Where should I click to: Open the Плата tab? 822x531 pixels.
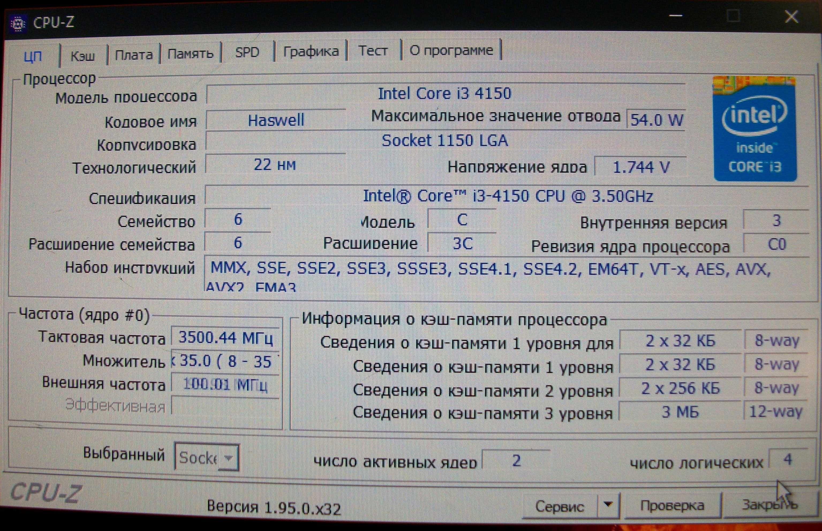click(x=134, y=55)
